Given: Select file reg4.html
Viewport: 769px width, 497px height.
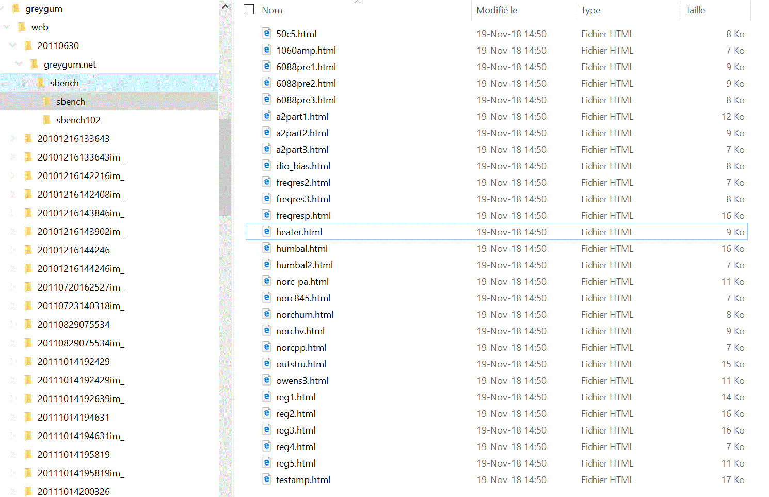Looking at the screenshot, I should (x=296, y=446).
